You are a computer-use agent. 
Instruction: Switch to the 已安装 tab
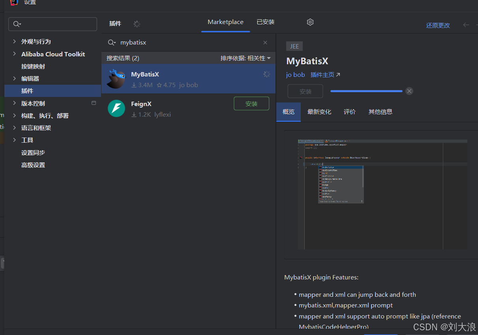pos(265,22)
